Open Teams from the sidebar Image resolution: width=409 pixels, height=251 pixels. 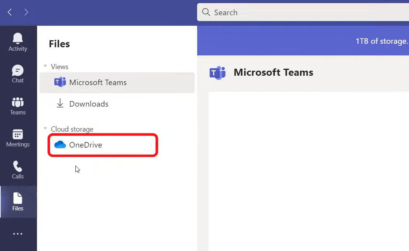(x=18, y=106)
